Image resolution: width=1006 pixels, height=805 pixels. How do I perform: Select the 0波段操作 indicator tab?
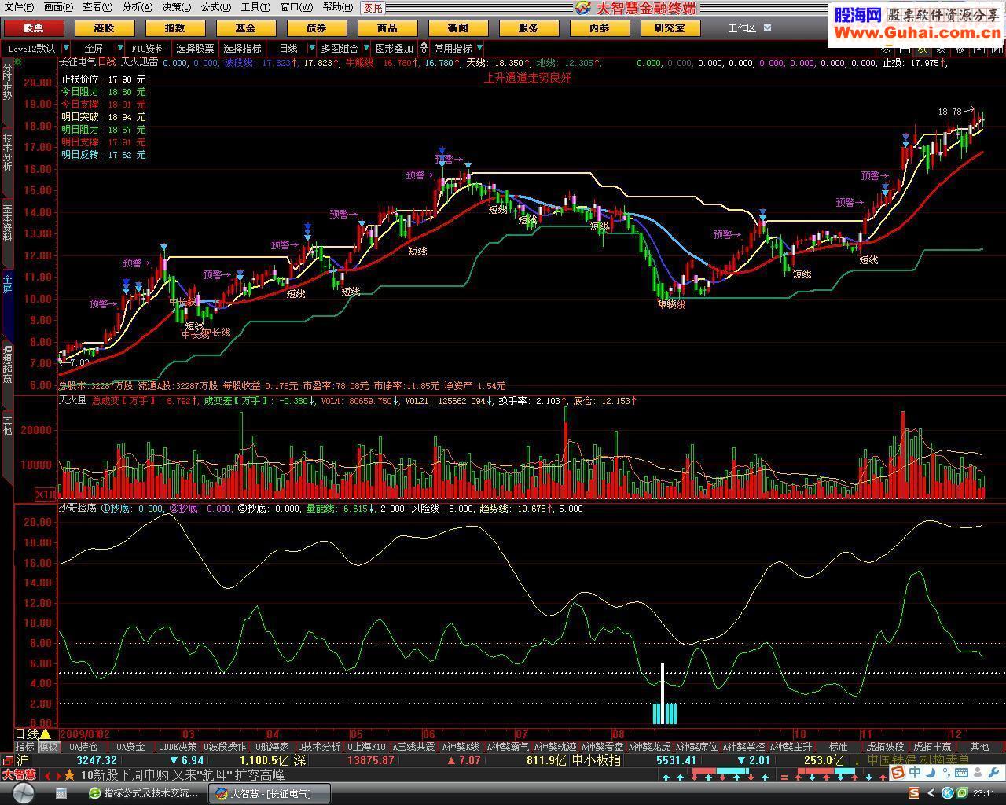225,746
